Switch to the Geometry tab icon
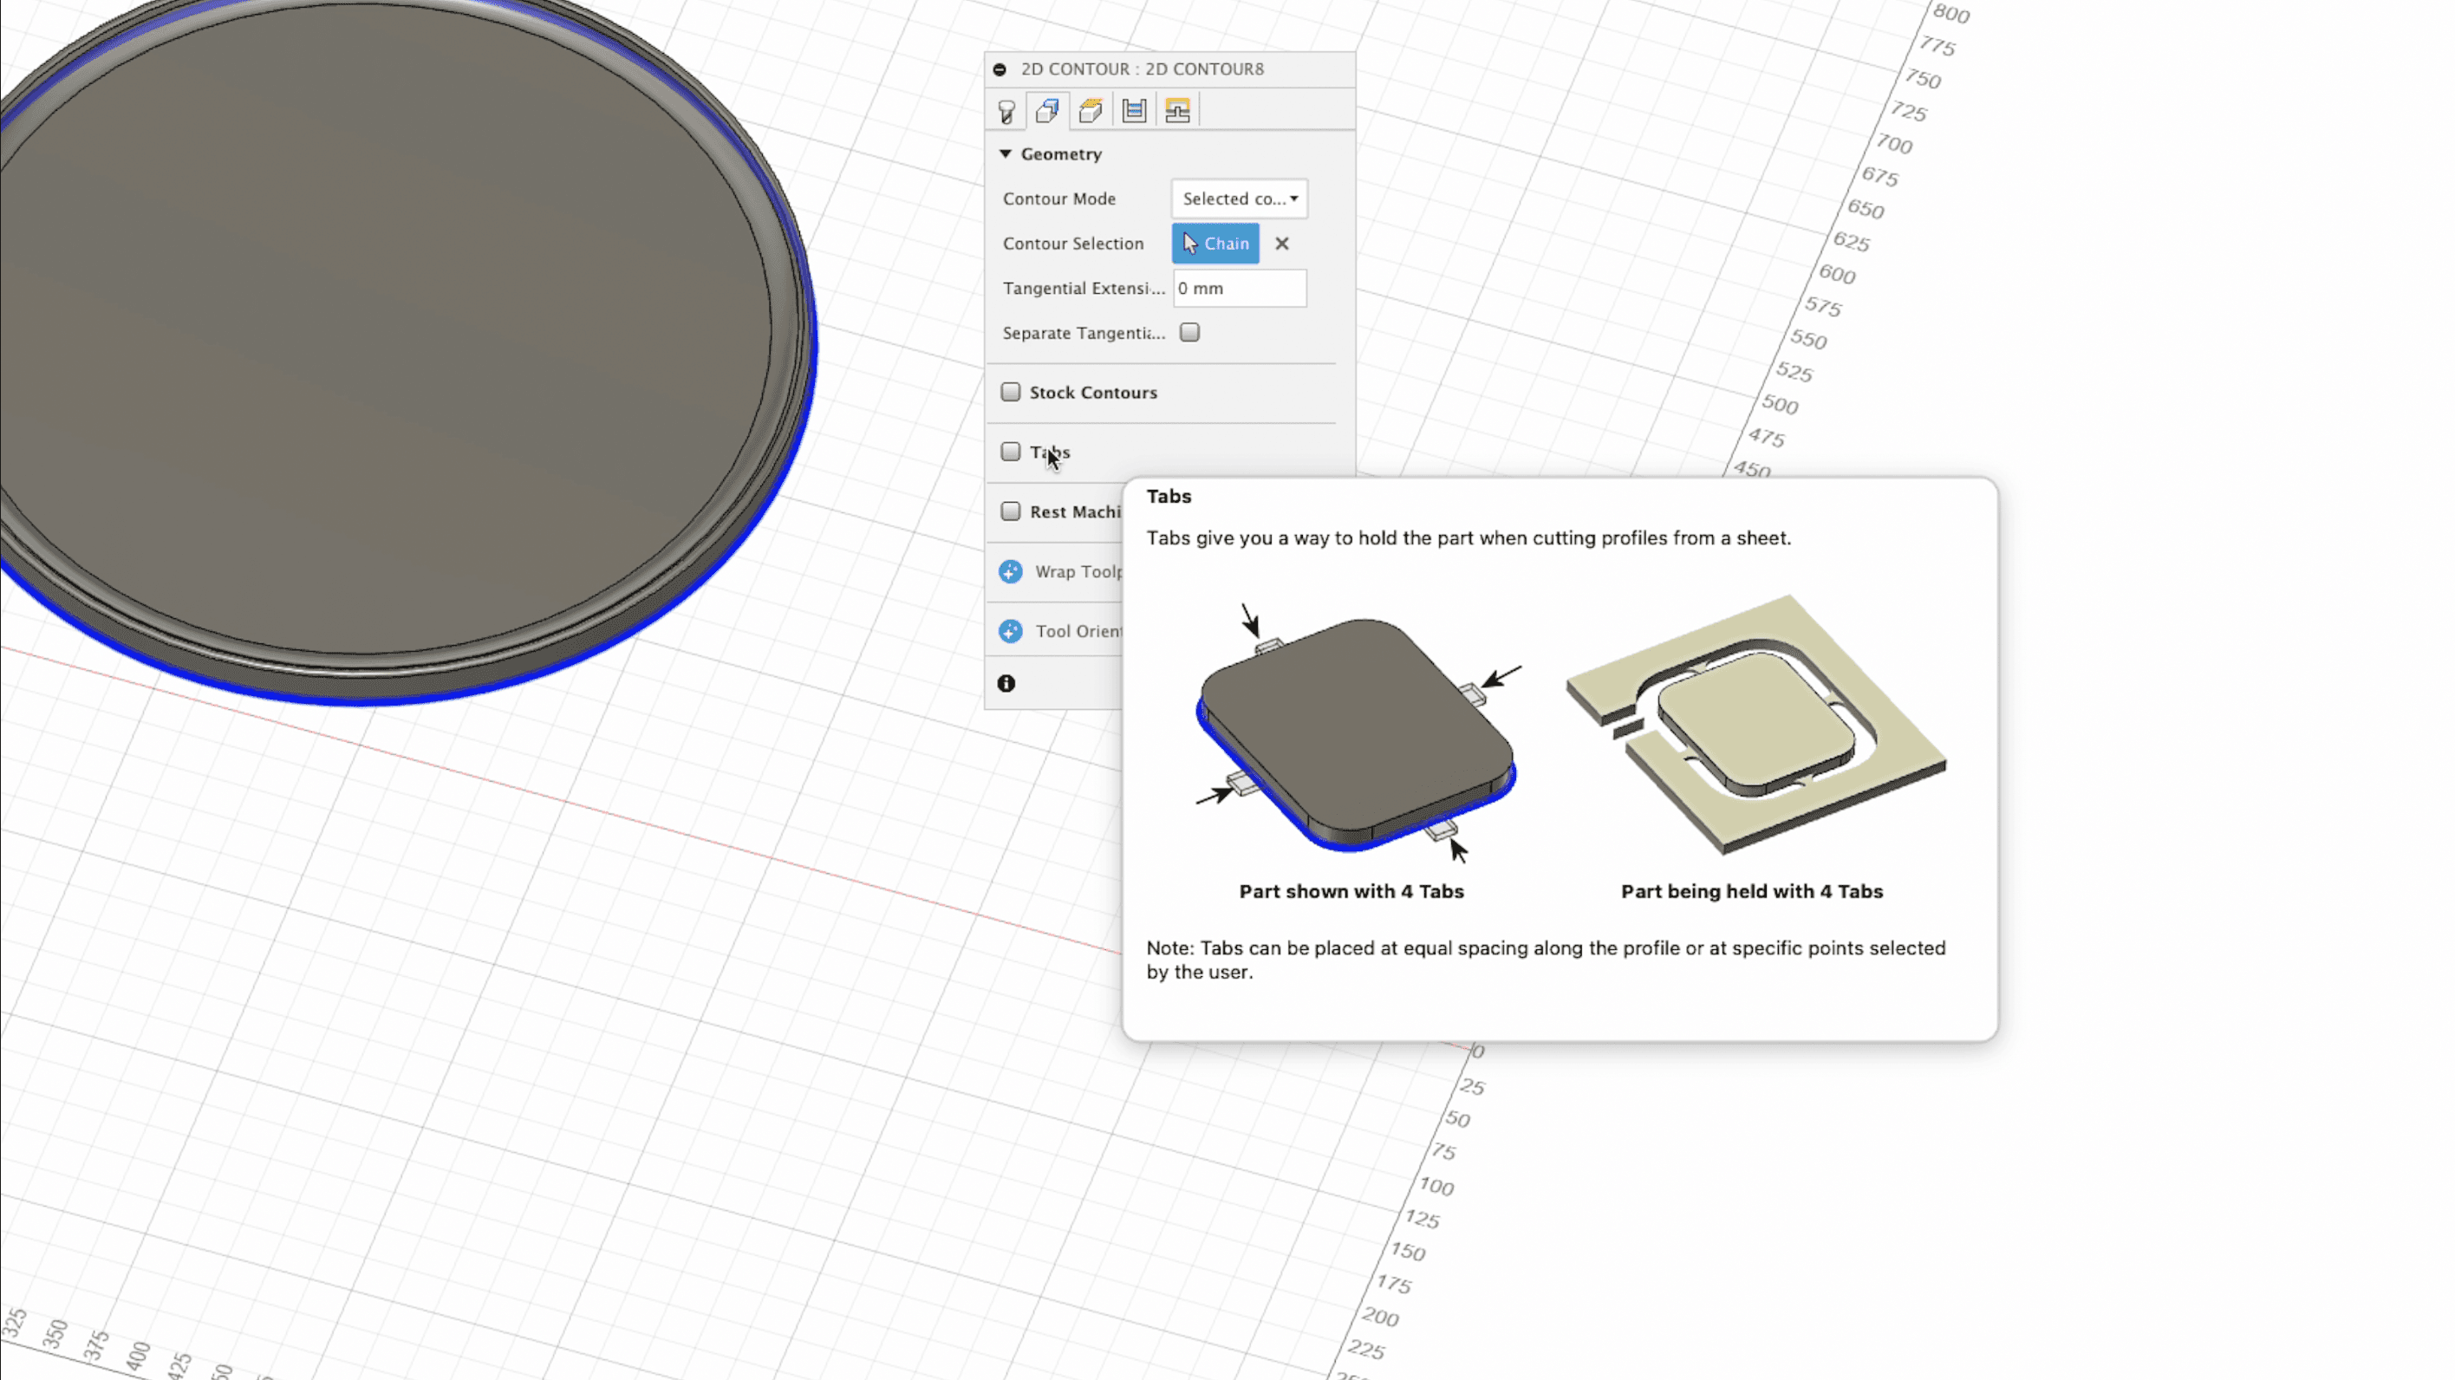The image size is (2455, 1380). (x=1047, y=111)
